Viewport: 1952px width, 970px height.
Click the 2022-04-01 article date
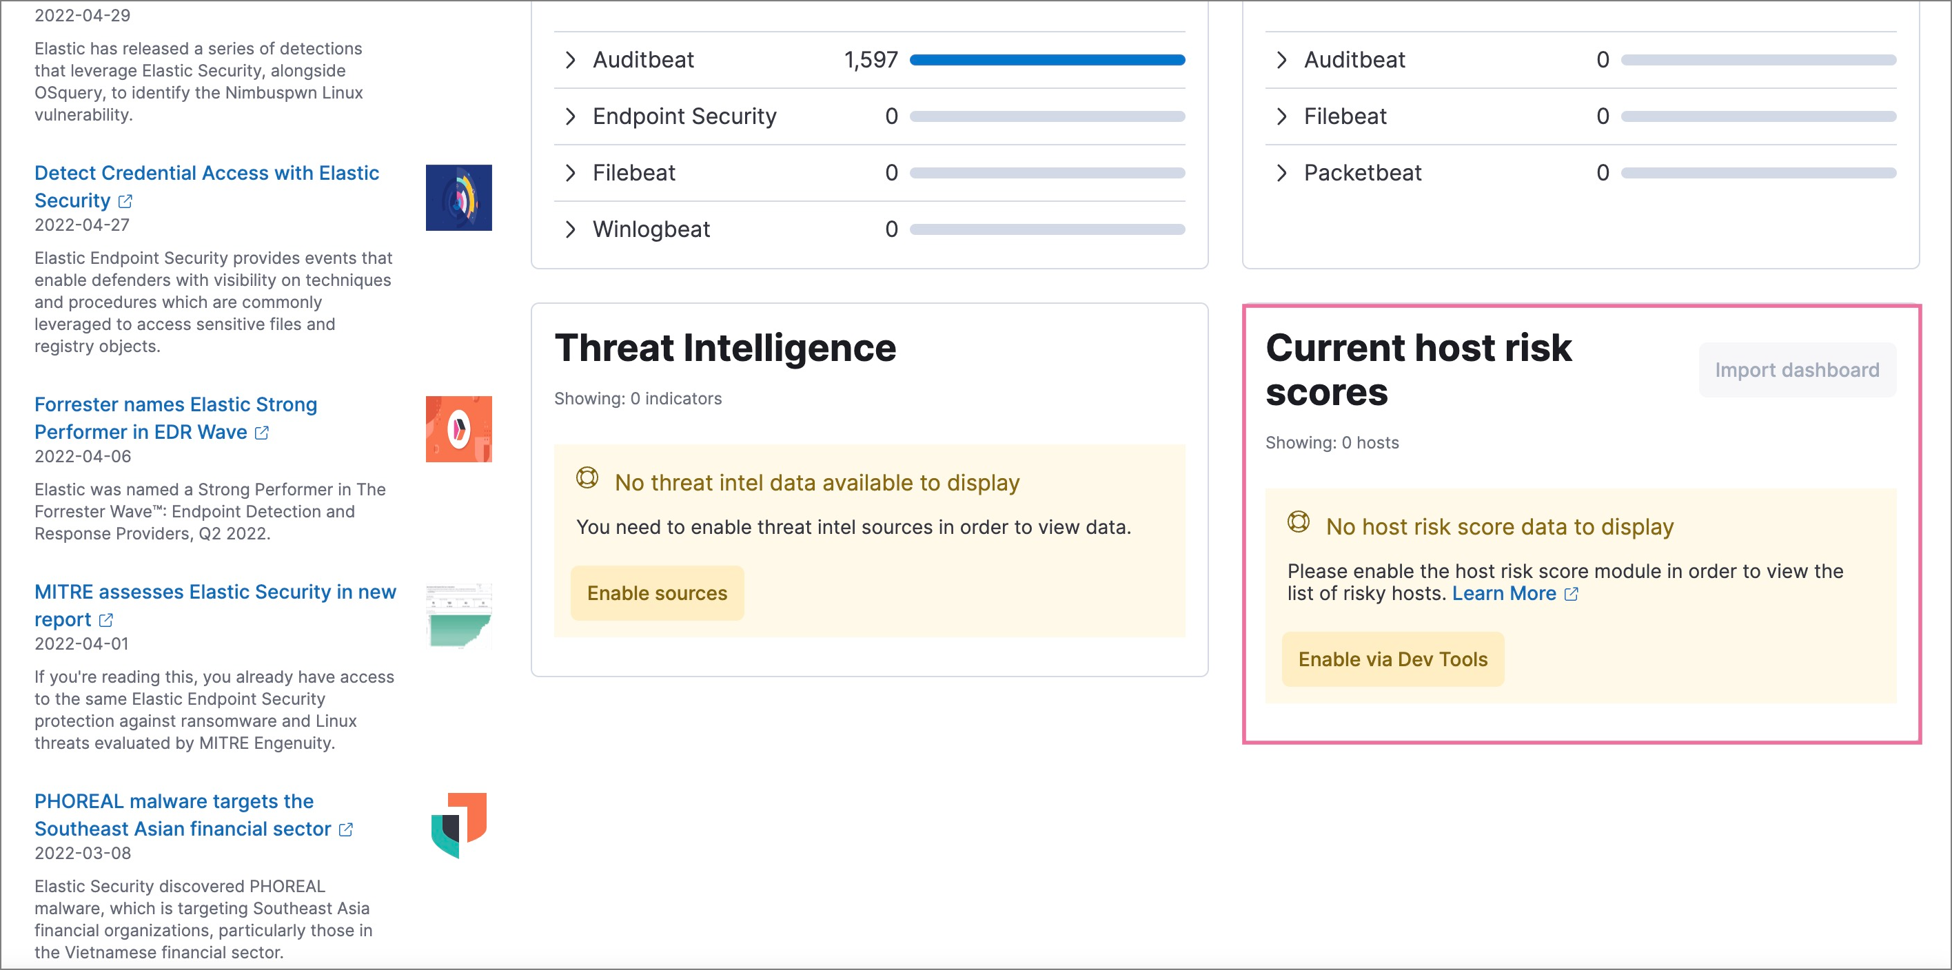point(82,643)
